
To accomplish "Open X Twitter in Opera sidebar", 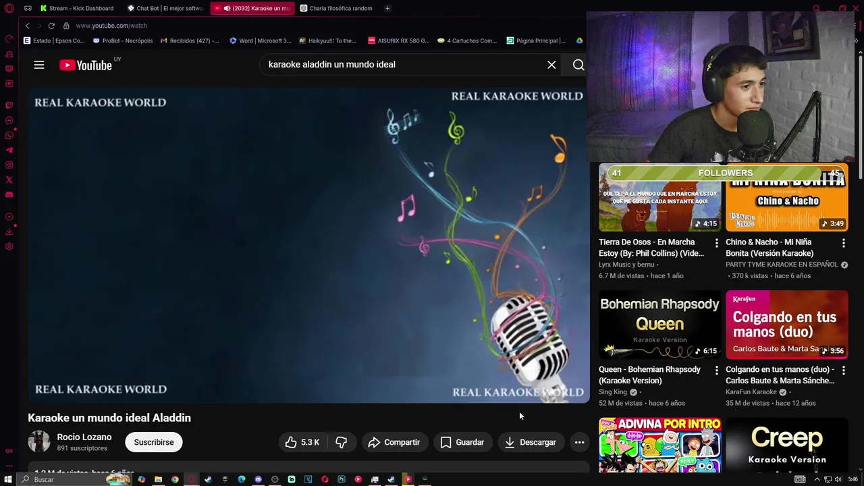I will click(x=9, y=180).
